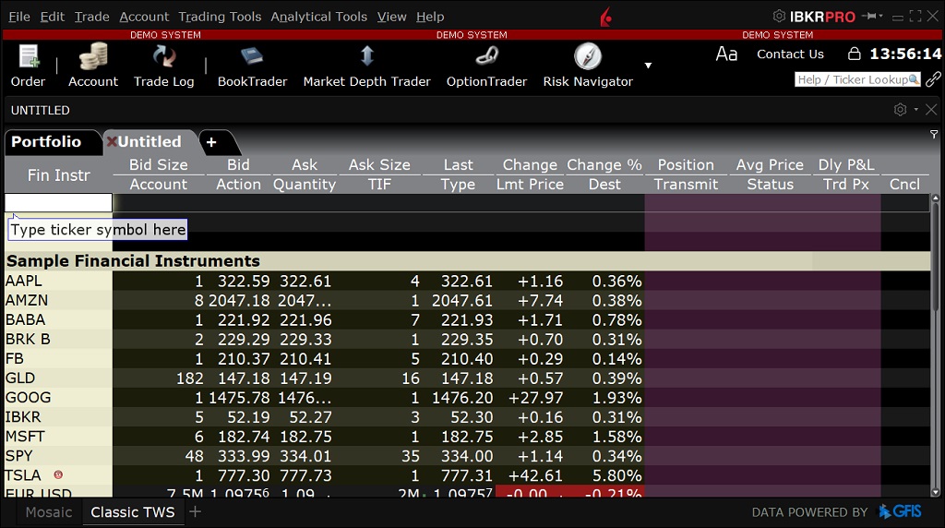
Task: Click the Dly P&L column header
Action: (846, 165)
